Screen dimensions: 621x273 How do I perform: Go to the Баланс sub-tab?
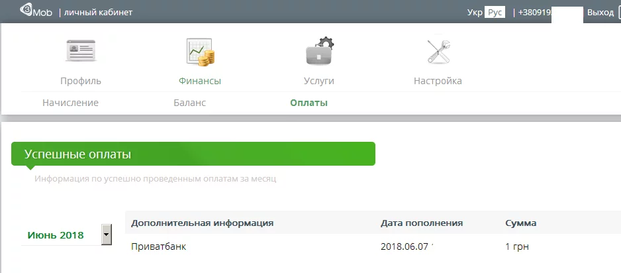coord(190,103)
